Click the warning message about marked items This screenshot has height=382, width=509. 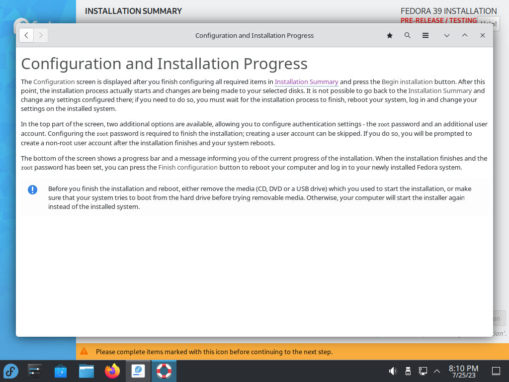tap(214, 352)
